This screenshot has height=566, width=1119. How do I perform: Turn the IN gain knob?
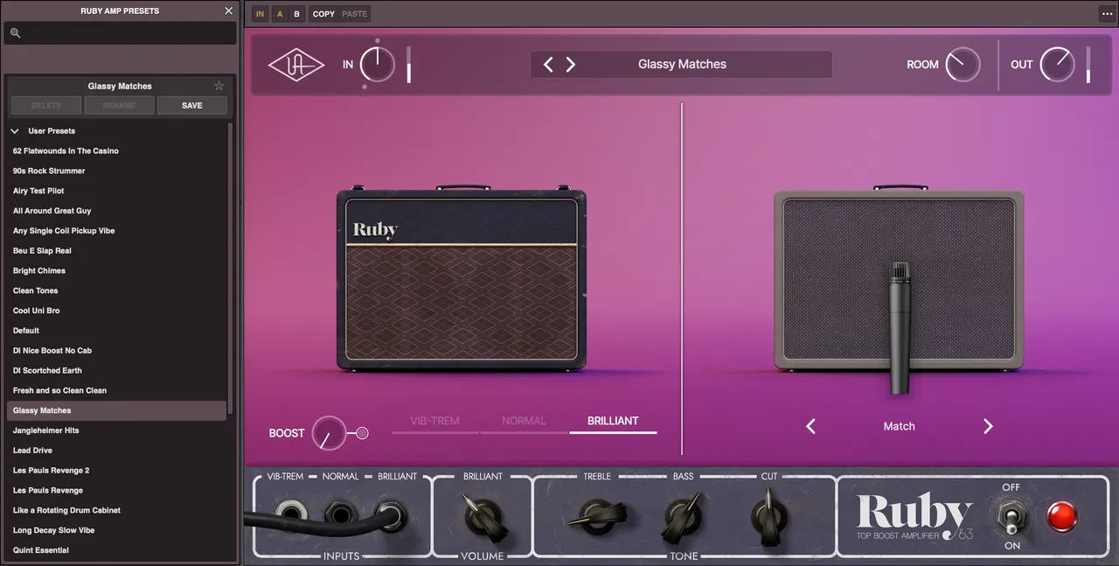point(376,64)
